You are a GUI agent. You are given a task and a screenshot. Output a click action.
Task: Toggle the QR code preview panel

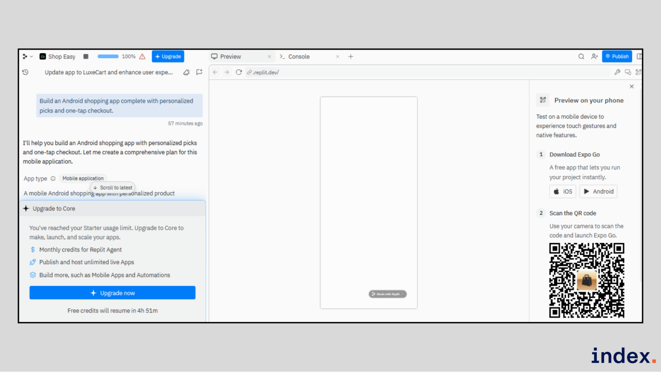click(x=638, y=72)
